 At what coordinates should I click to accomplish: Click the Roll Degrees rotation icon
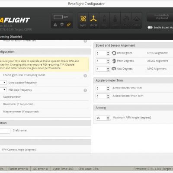coord(114,53)
